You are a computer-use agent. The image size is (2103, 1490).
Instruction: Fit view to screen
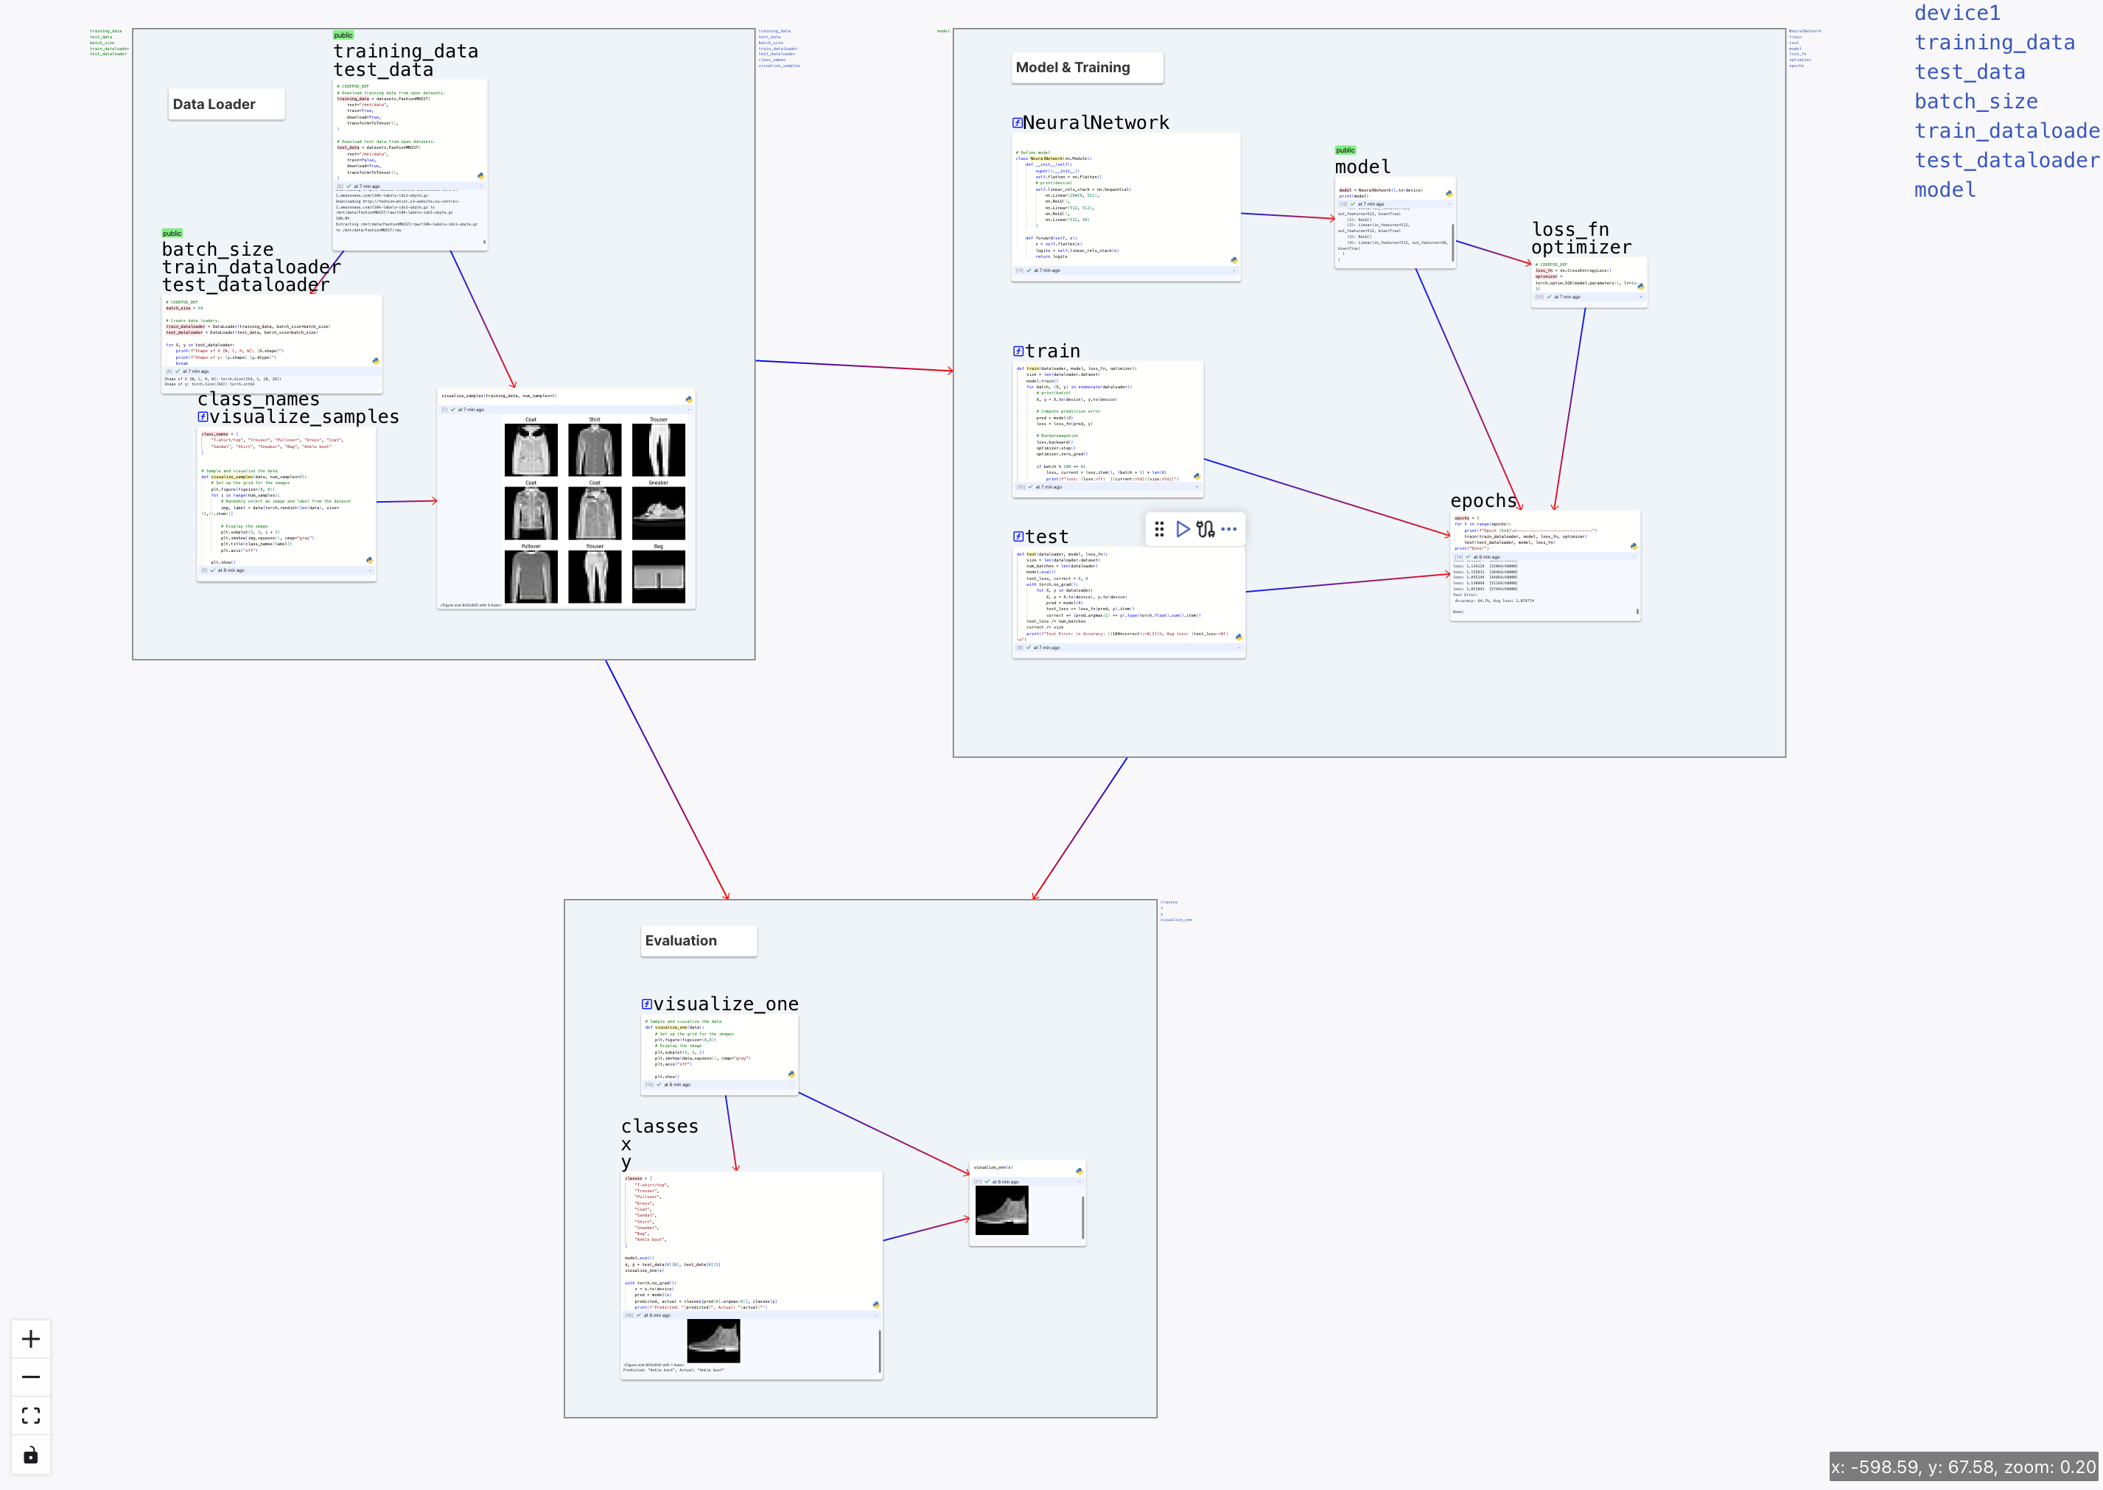click(30, 1416)
